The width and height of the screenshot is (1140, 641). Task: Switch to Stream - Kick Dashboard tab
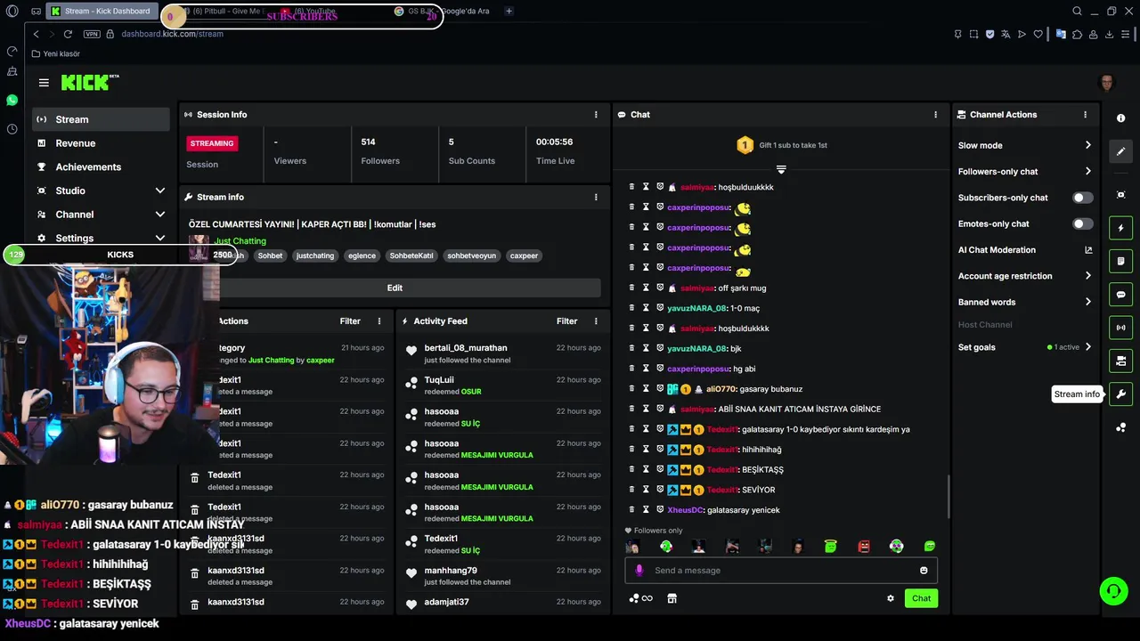click(101, 12)
